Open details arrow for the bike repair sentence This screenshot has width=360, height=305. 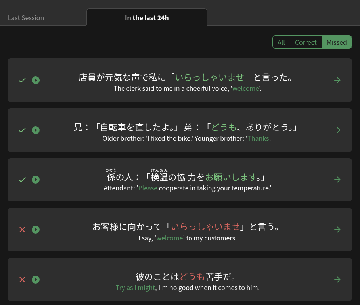337,130
